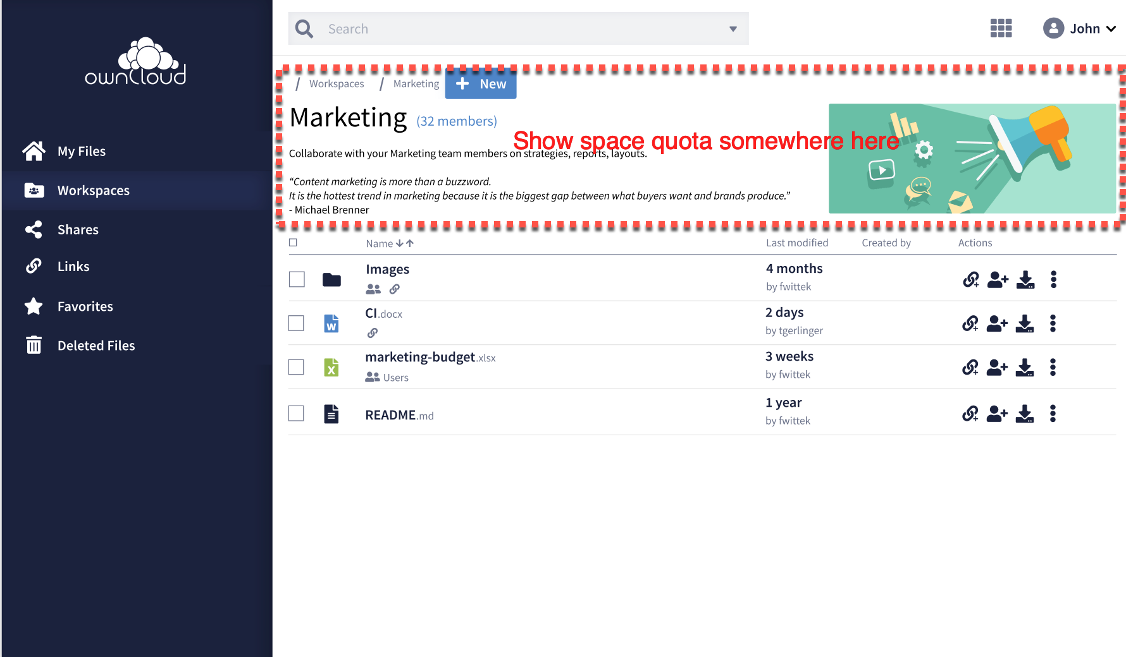Open the John account dropdown

1080,28
